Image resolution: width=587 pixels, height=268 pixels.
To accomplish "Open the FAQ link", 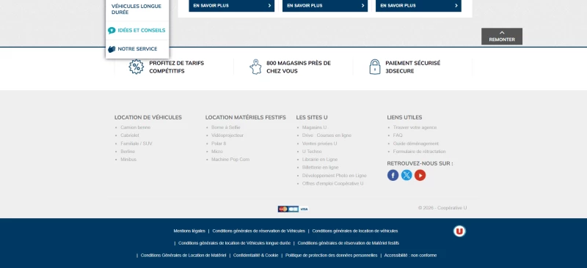I will click(398, 135).
